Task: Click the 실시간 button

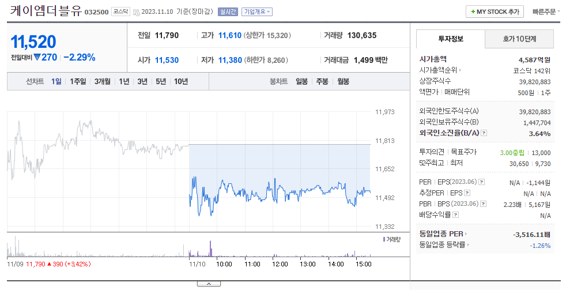Action: tap(228, 12)
